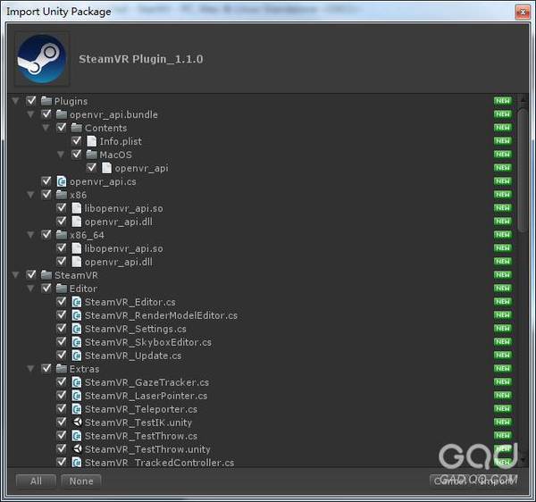The height and width of the screenshot is (502, 536).
Task: Click the libopenvr_api.so file icon under x86
Action: pyautogui.click(x=76, y=208)
